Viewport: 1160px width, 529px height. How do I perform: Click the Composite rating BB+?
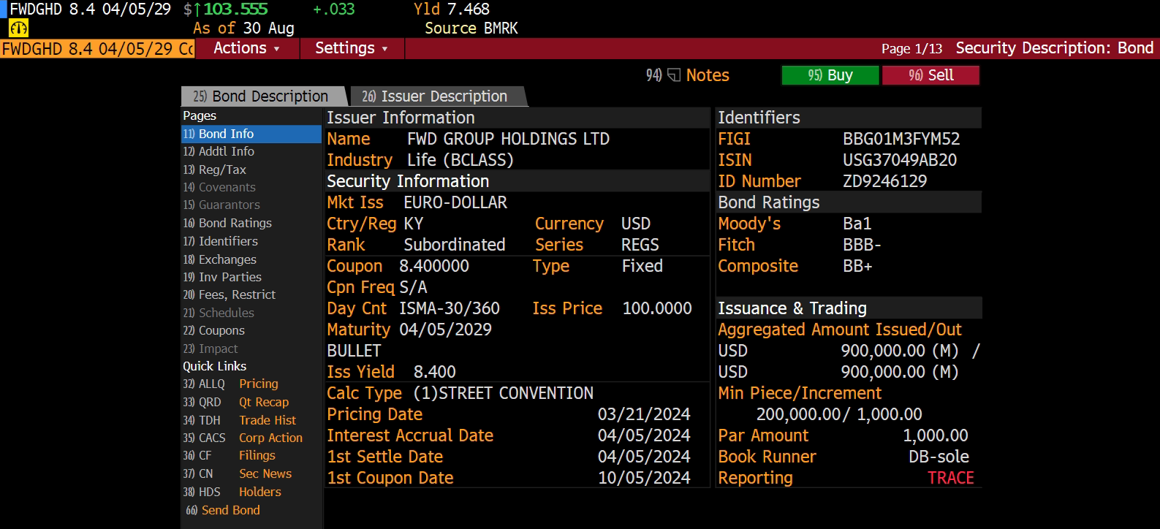(858, 266)
